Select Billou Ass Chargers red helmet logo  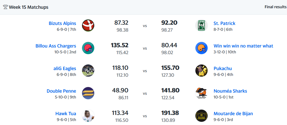click(x=88, y=48)
